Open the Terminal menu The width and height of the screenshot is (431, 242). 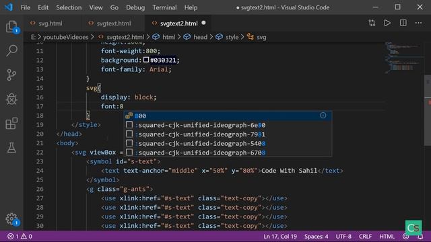(164, 7)
